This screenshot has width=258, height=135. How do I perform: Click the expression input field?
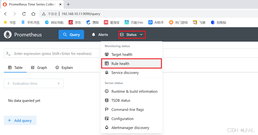click(x=53, y=53)
